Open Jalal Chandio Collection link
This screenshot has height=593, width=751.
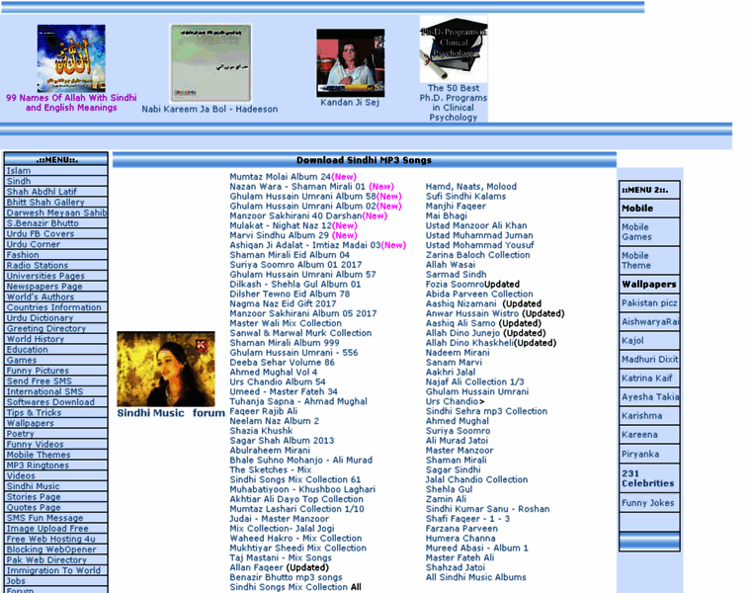tap(476, 480)
